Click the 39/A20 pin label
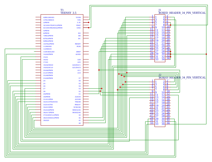 (46, 120)
